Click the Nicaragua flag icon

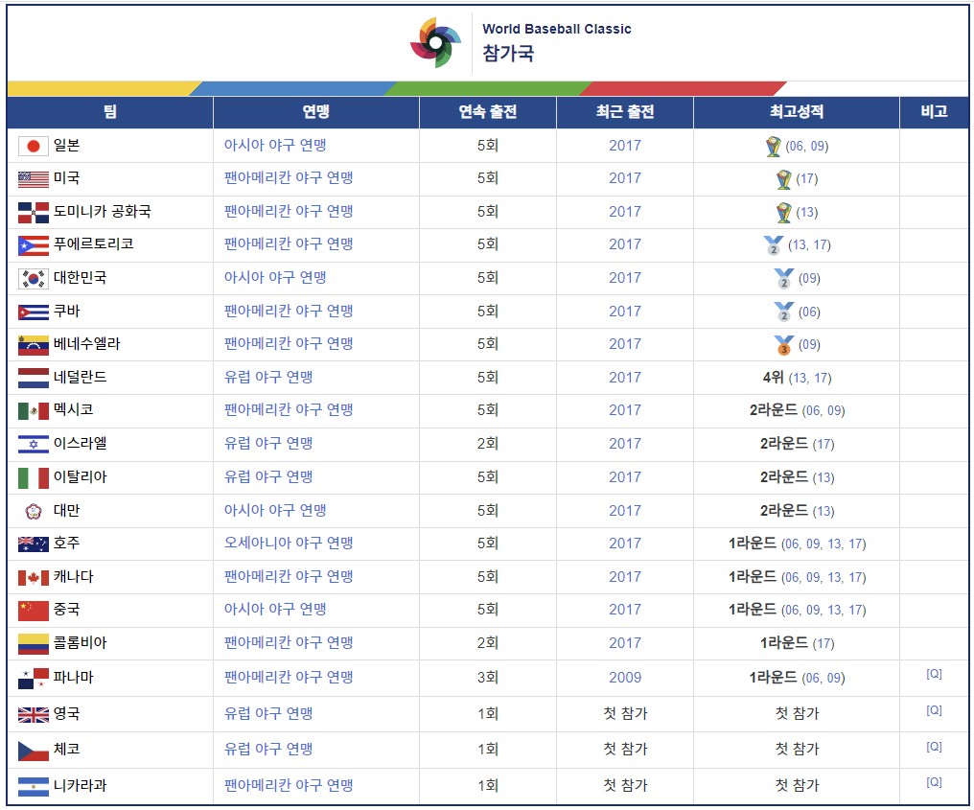(x=34, y=787)
